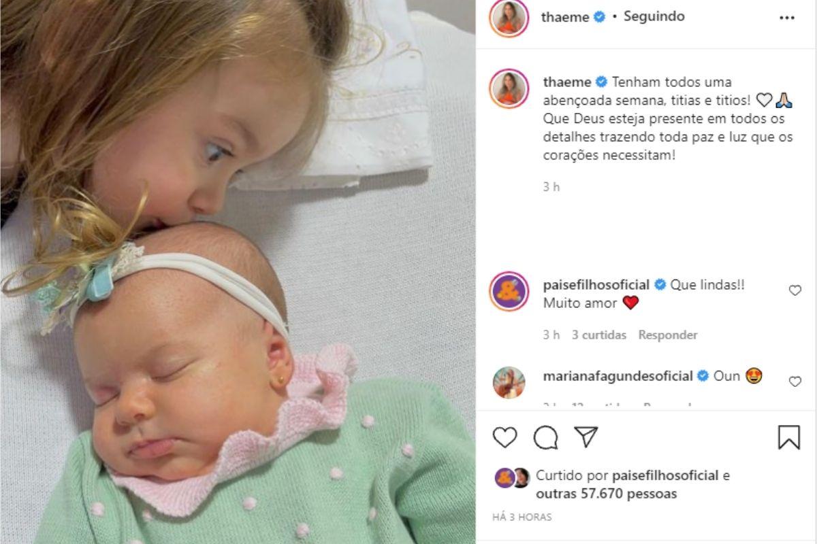Open the marianafagundesoficial username link
This screenshot has height=544, width=817.
[x=618, y=376]
